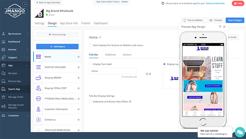
Task: Click the My Apps devices icon
Action: click(3, 73)
